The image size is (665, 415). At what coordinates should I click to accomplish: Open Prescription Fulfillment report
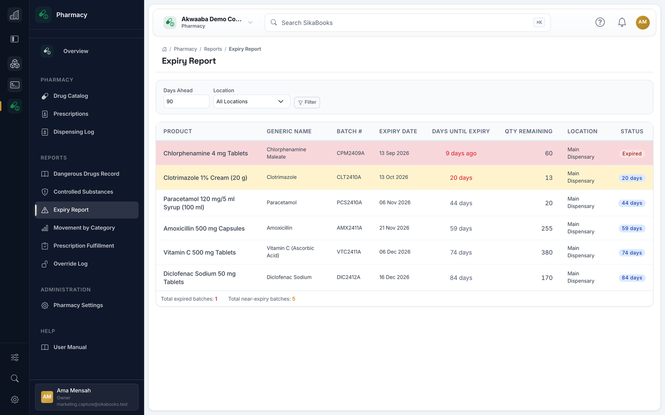tap(87, 246)
